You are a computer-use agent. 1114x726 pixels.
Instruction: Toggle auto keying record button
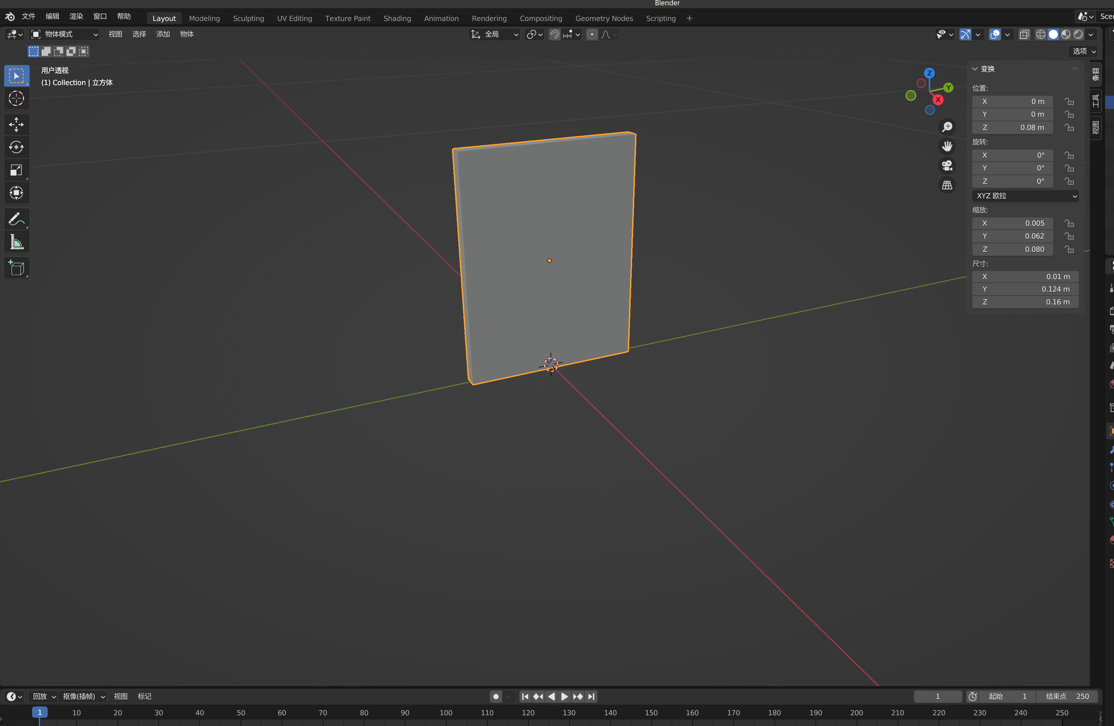coord(496,696)
